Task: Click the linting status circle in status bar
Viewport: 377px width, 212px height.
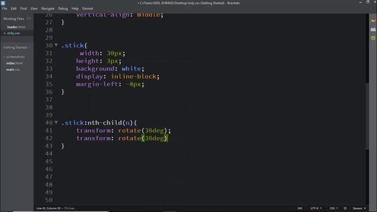Action: click(345, 208)
